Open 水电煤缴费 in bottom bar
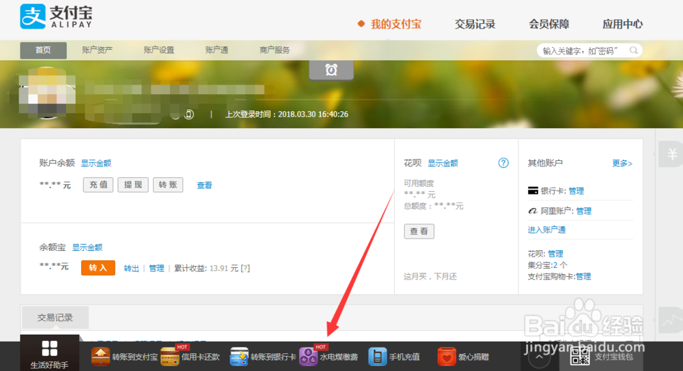Screen dimensions: 683x371 pyautogui.click(x=329, y=357)
